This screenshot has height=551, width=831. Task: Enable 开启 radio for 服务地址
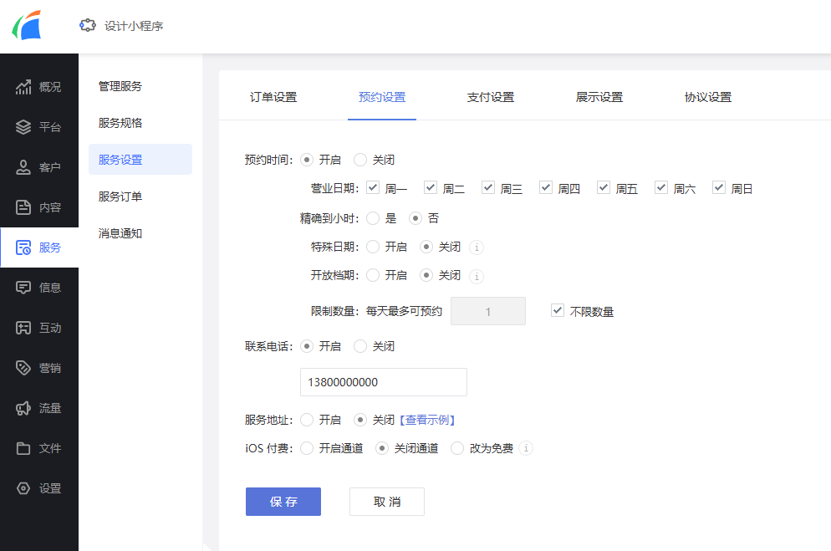pos(307,420)
